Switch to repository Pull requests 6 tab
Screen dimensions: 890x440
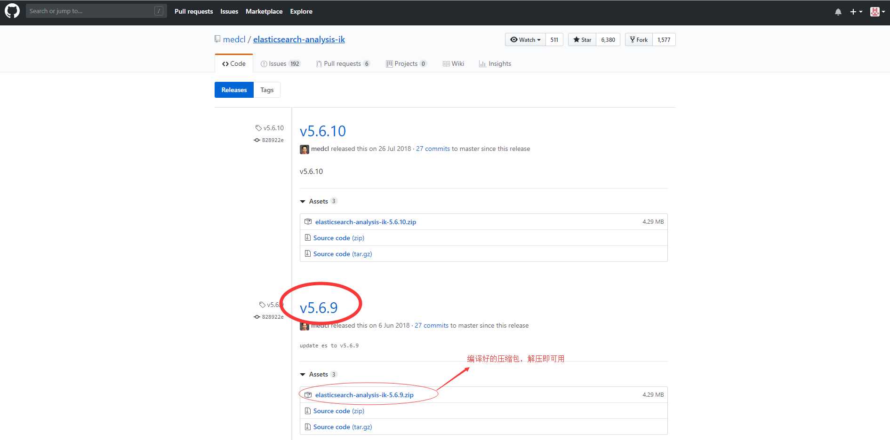(343, 63)
